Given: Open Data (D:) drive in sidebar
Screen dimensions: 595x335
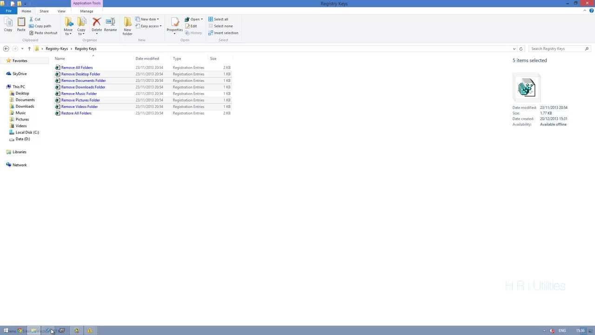Looking at the screenshot, I should pos(23,139).
